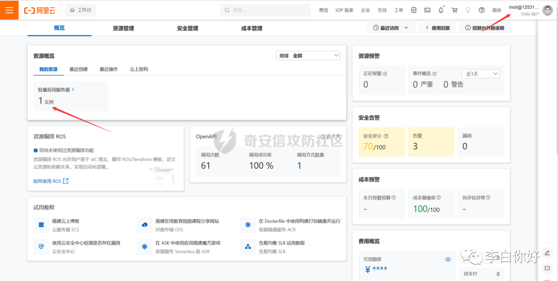Viewport: 558px width, 281px height.
Task: Click the Alibaba Cloud 阿里云 logo
Action: [39, 10]
